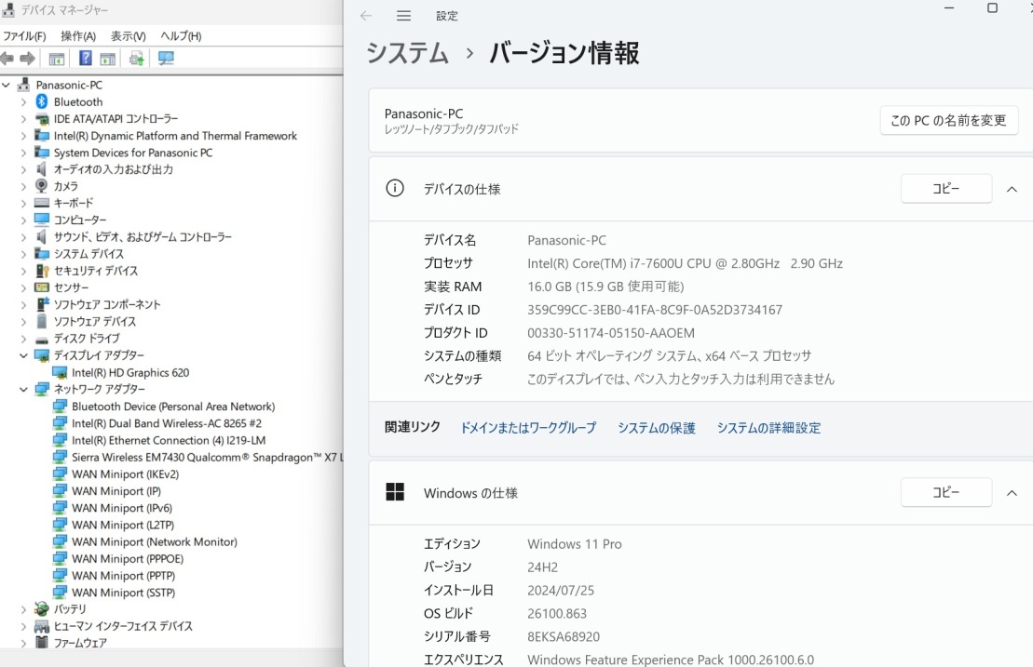
Task: Collapse the デバイスの仕様 section chevron
Action: click(x=1012, y=190)
